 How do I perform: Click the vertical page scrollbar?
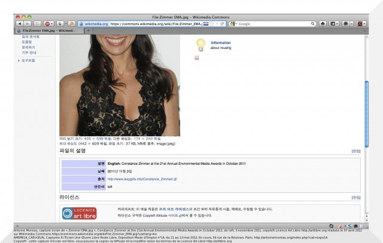tap(366, 119)
